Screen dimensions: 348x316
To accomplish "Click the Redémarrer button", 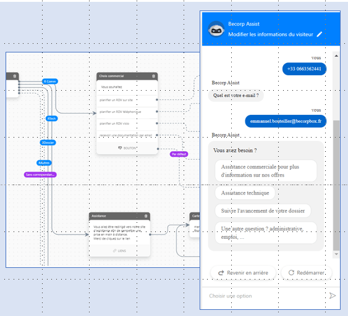I will (307, 273).
